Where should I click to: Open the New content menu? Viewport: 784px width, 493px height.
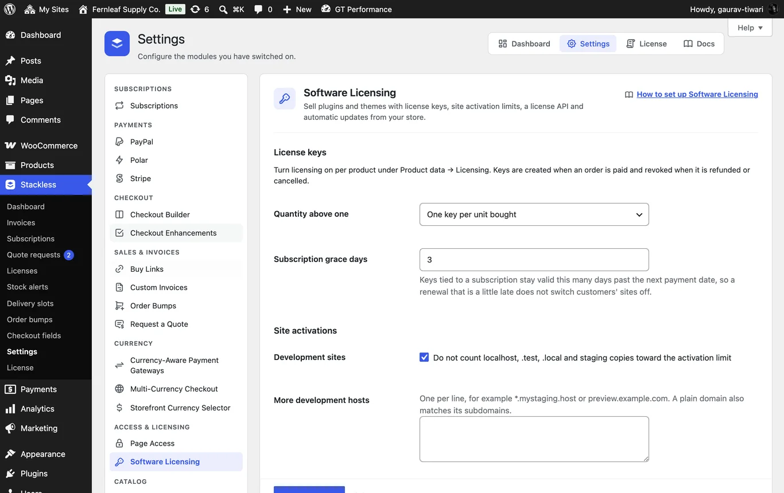tap(297, 9)
